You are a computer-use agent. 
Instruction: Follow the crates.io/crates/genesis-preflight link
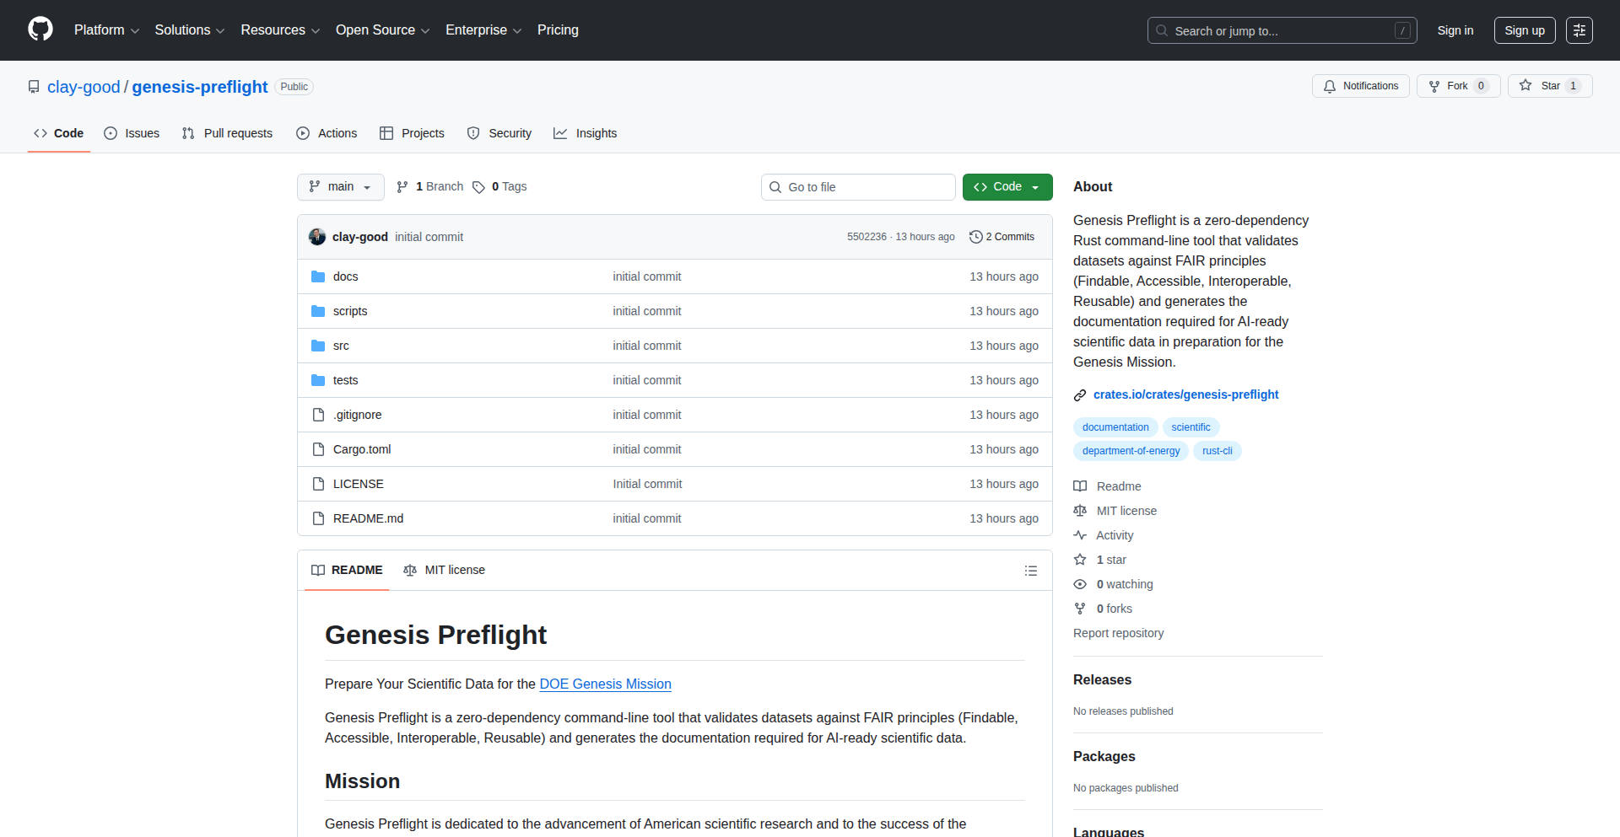click(x=1185, y=394)
